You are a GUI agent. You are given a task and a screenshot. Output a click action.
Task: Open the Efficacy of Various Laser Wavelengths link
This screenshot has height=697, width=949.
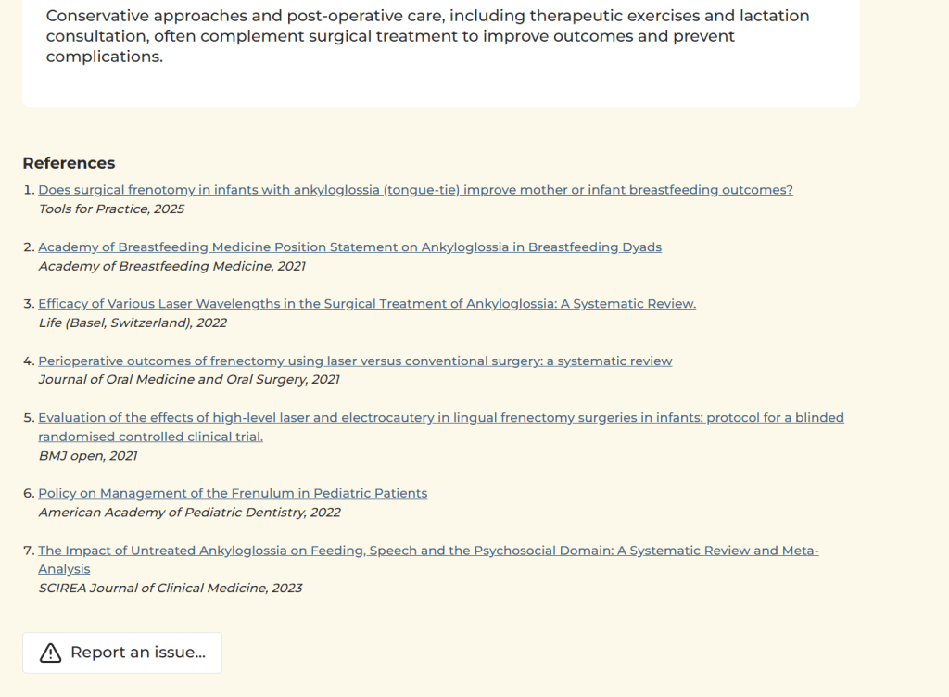pos(366,304)
